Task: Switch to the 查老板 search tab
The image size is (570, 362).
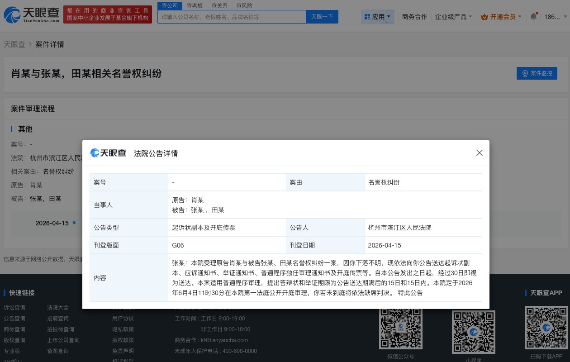Action: click(x=195, y=5)
